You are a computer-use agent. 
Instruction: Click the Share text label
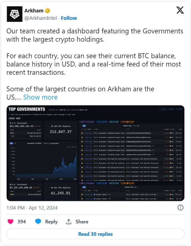point(82,221)
